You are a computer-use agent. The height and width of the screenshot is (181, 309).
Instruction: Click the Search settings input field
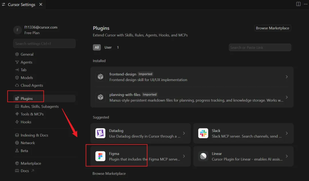point(44,43)
